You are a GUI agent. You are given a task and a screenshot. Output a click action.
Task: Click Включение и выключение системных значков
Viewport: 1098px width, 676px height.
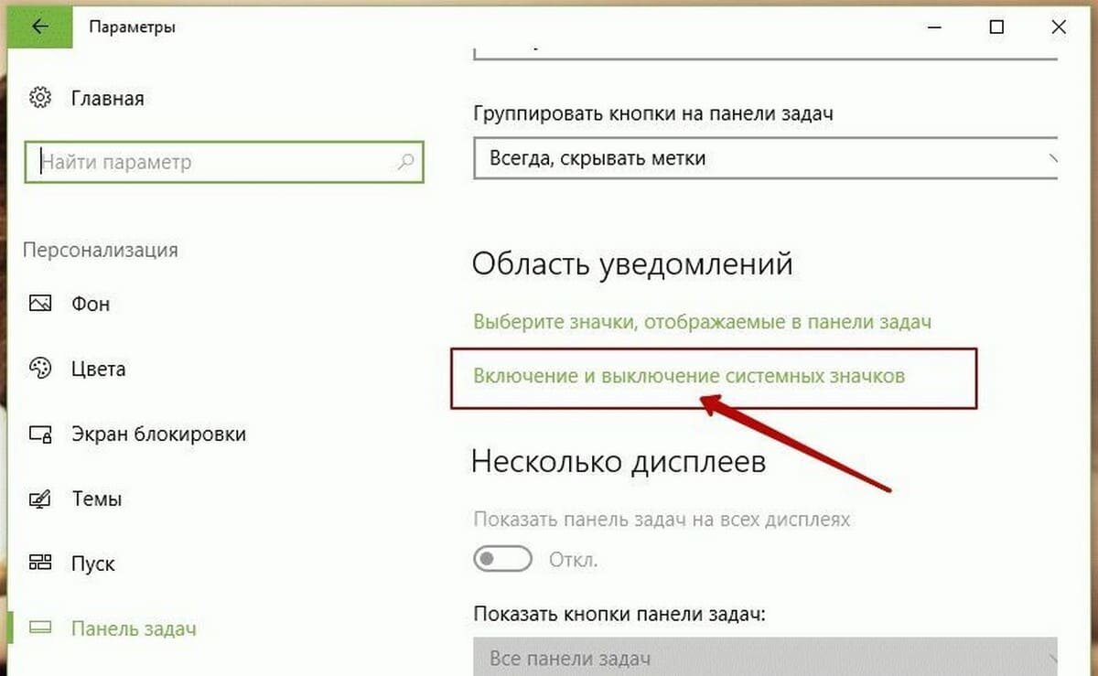pos(688,376)
